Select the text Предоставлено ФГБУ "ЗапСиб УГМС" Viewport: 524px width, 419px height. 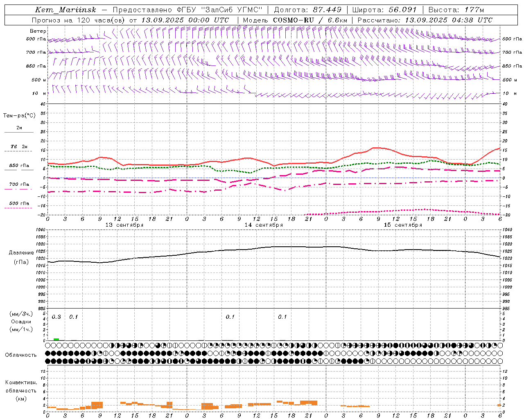click(x=187, y=10)
